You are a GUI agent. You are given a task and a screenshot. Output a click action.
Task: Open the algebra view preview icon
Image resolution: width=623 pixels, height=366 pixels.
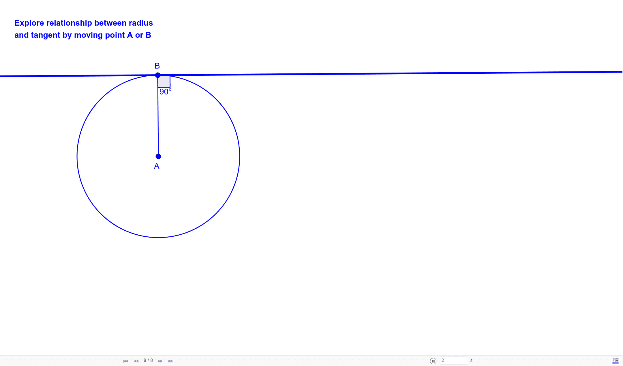616,360
